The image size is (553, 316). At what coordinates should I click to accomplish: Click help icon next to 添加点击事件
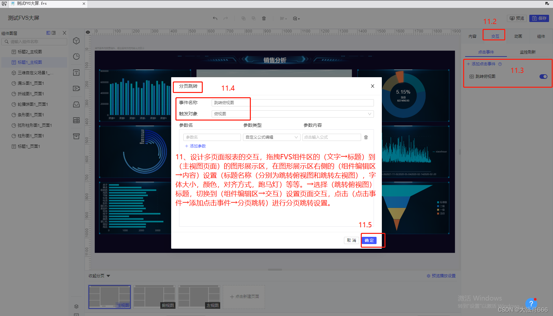click(x=500, y=64)
